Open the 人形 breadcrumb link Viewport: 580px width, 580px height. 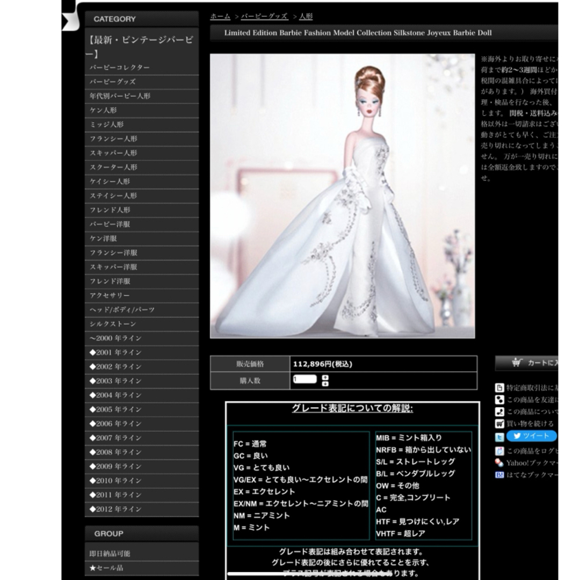[306, 16]
